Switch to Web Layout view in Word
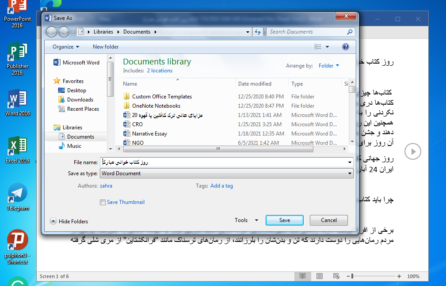 tap(336, 276)
